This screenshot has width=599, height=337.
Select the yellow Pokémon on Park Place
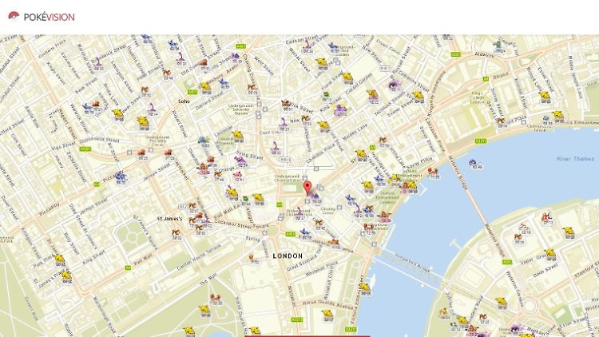59,259
